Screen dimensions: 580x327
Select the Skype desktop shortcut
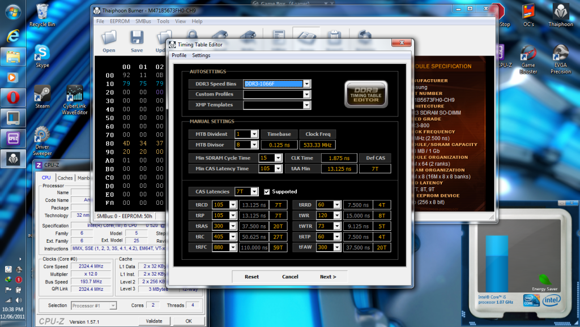(42, 56)
